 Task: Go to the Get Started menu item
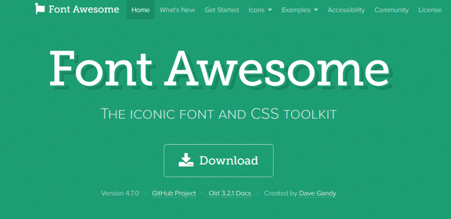pos(222,10)
